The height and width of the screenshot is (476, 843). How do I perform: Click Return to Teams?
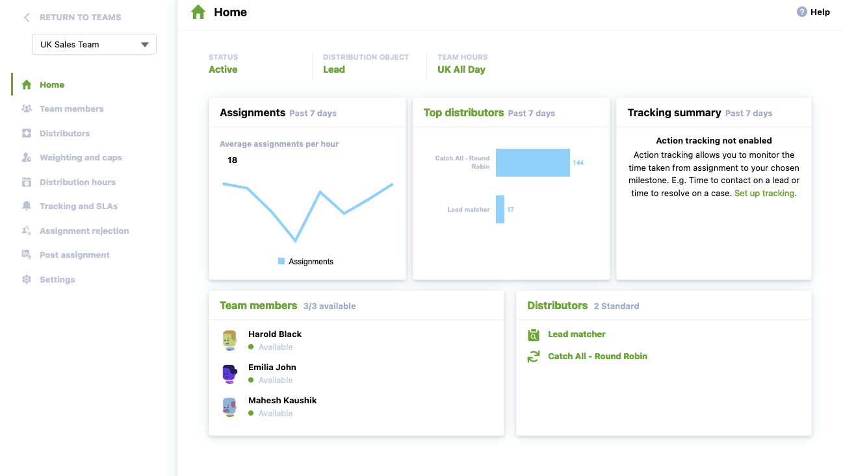pos(79,17)
